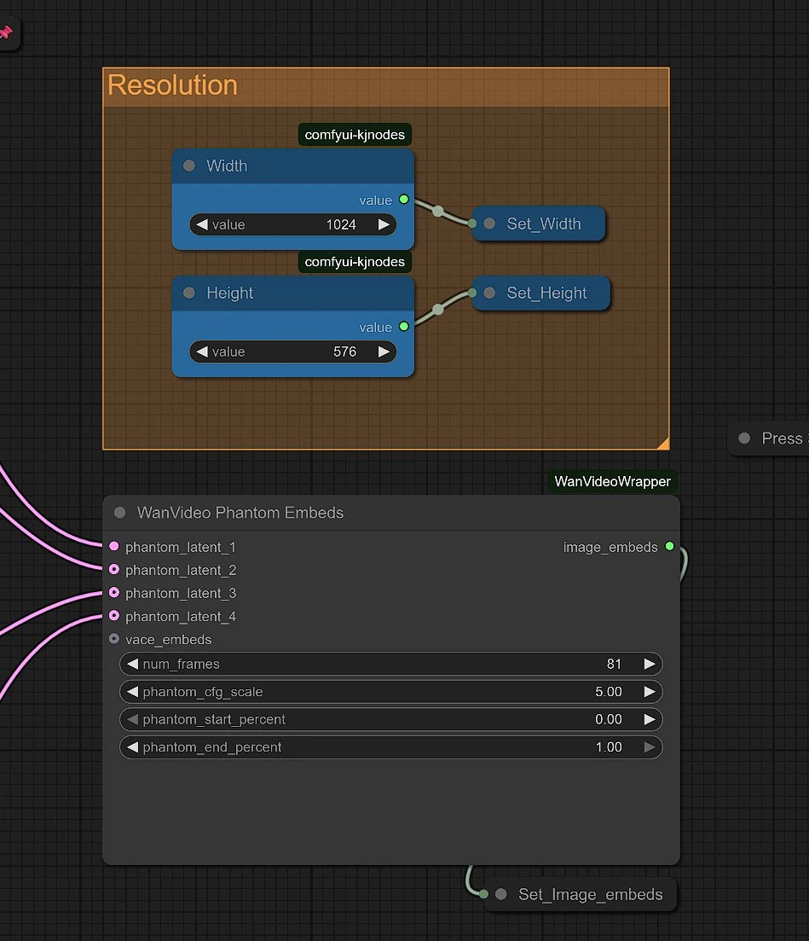The image size is (809, 941).
Task: Select the Resolution group title
Action: pyautogui.click(x=173, y=85)
